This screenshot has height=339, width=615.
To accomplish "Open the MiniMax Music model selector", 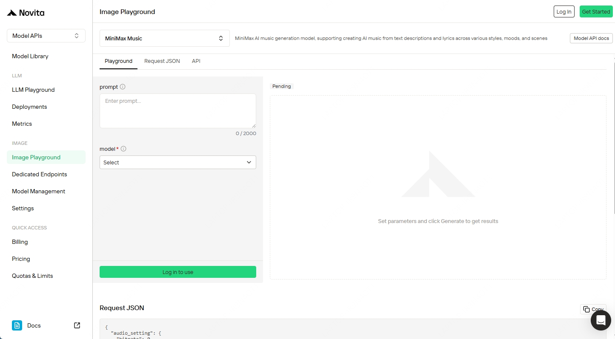I will [165, 38].
